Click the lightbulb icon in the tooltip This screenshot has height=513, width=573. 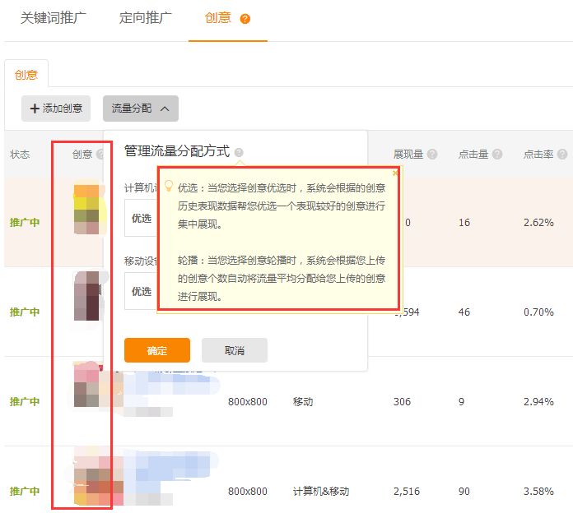[x=169, y=186]
